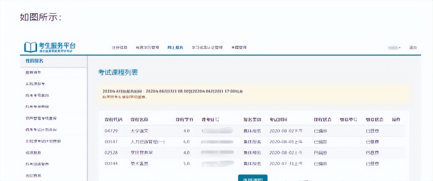433x181 pixels.
Task: Expand the blurred username dropdown
Action: [x=394, y=48]
